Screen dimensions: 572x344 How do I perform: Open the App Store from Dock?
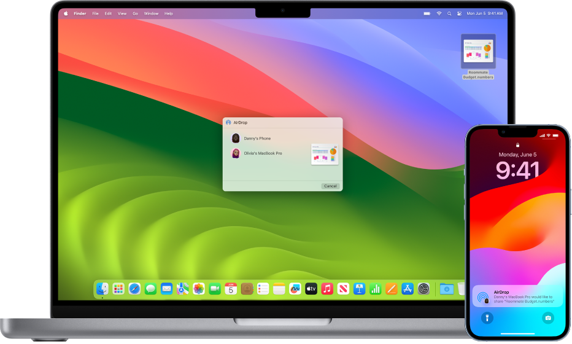(408, 289)
